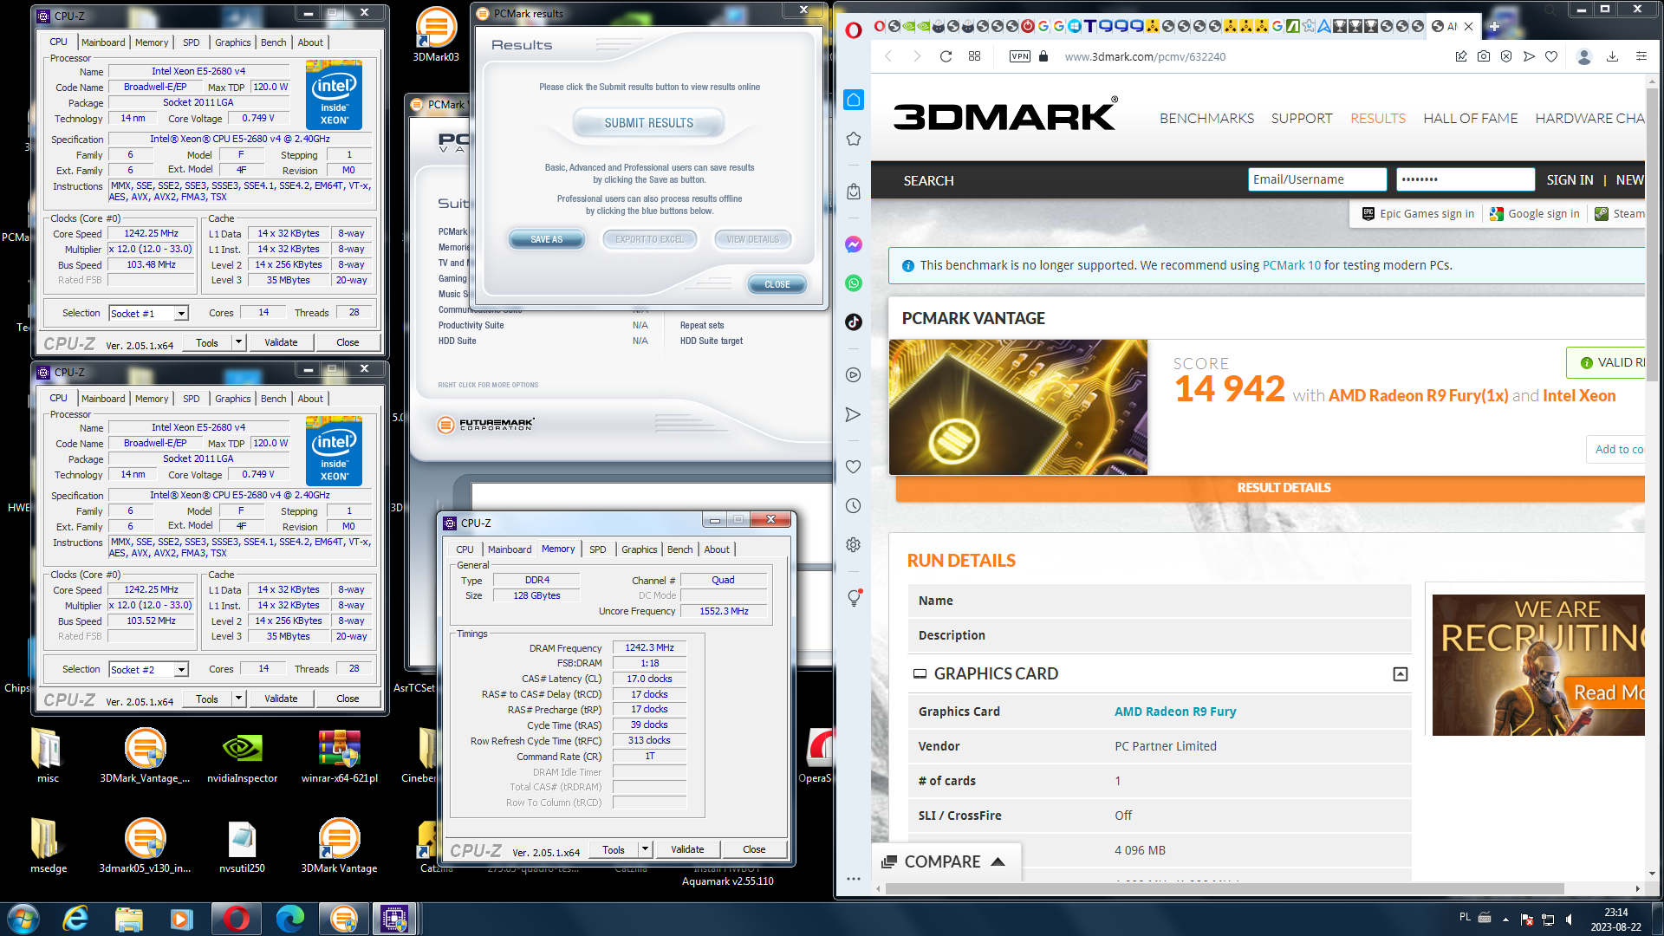This screenshot has width=1664, height=936.
Task: Expand Tools arrow in Memory CPU-Z window
Action: (645, 849)
